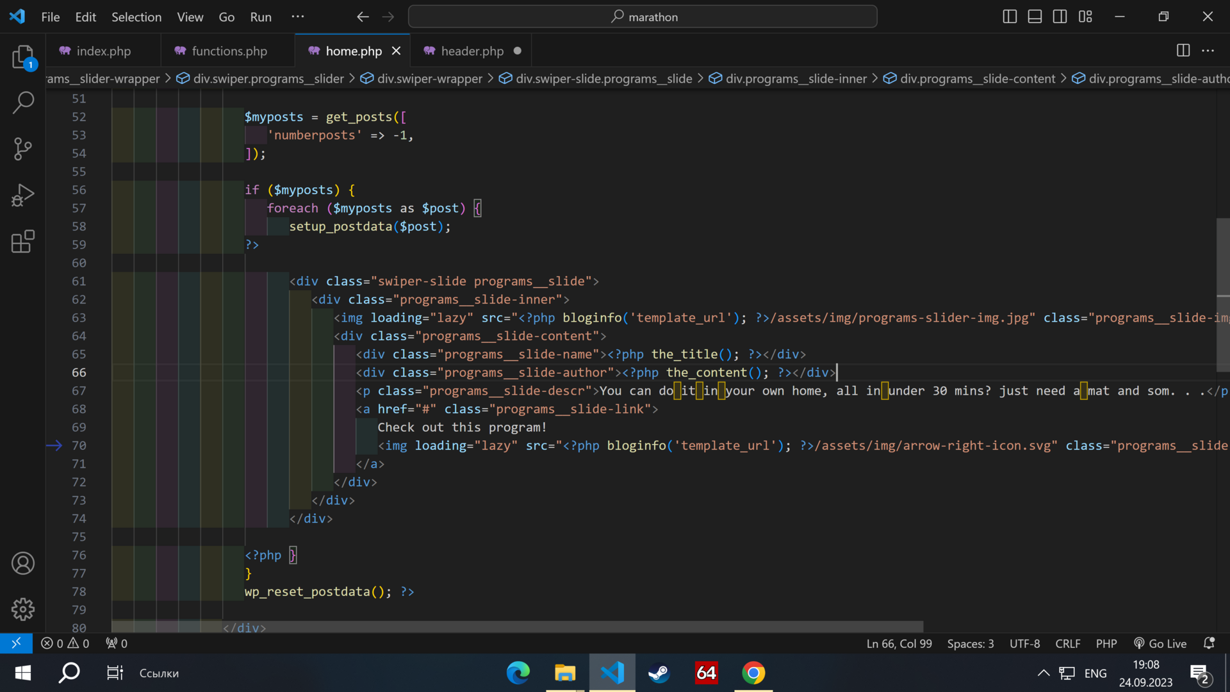Screen dimensions: 1230x692
Task: Click the Ln 66, Col 99 cursor position
Action: [x=899, y=643]
